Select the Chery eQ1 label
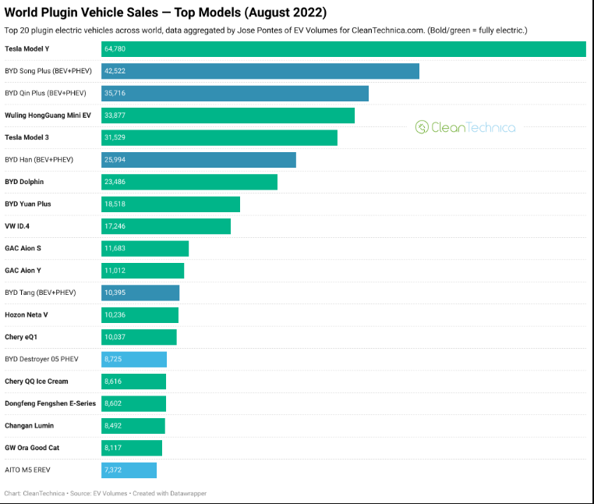Image resolution: width=594 pixels, height=504 pixels. pyautogui.click(x=21, y=337)
